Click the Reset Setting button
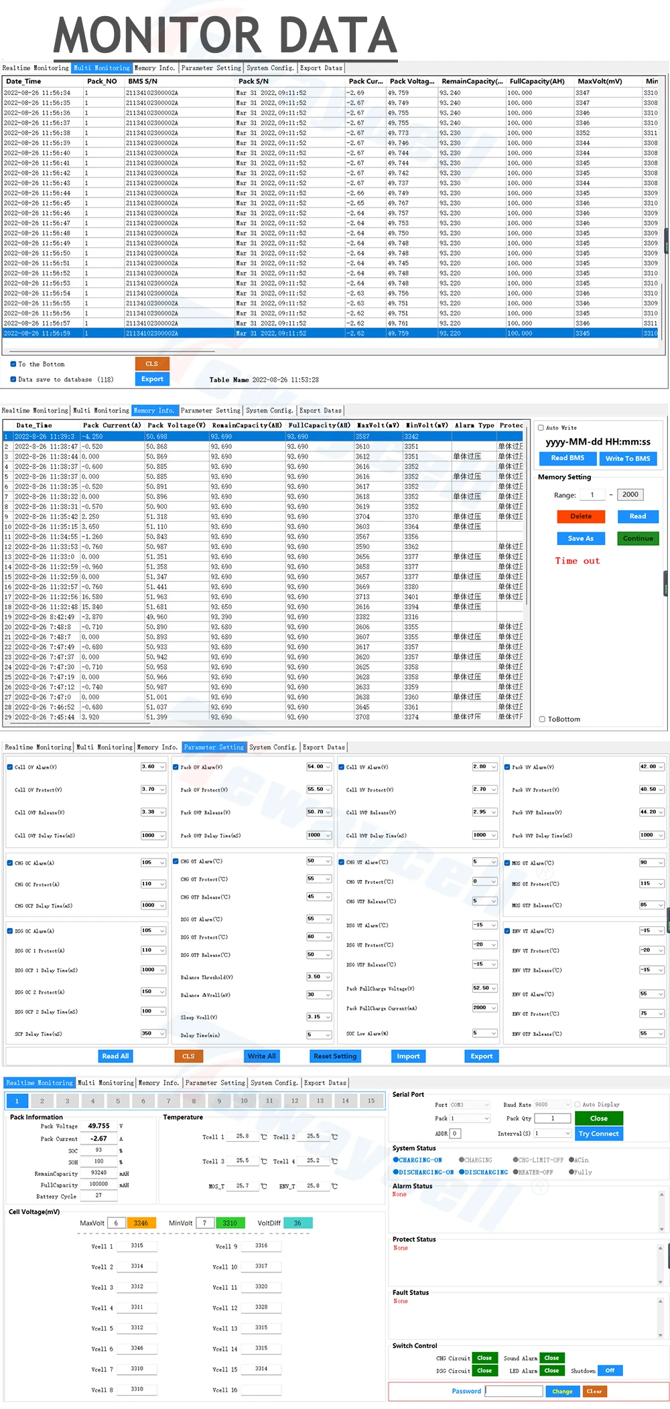The height and width of the screenshot is (1409, 670). click(335, 1056)
